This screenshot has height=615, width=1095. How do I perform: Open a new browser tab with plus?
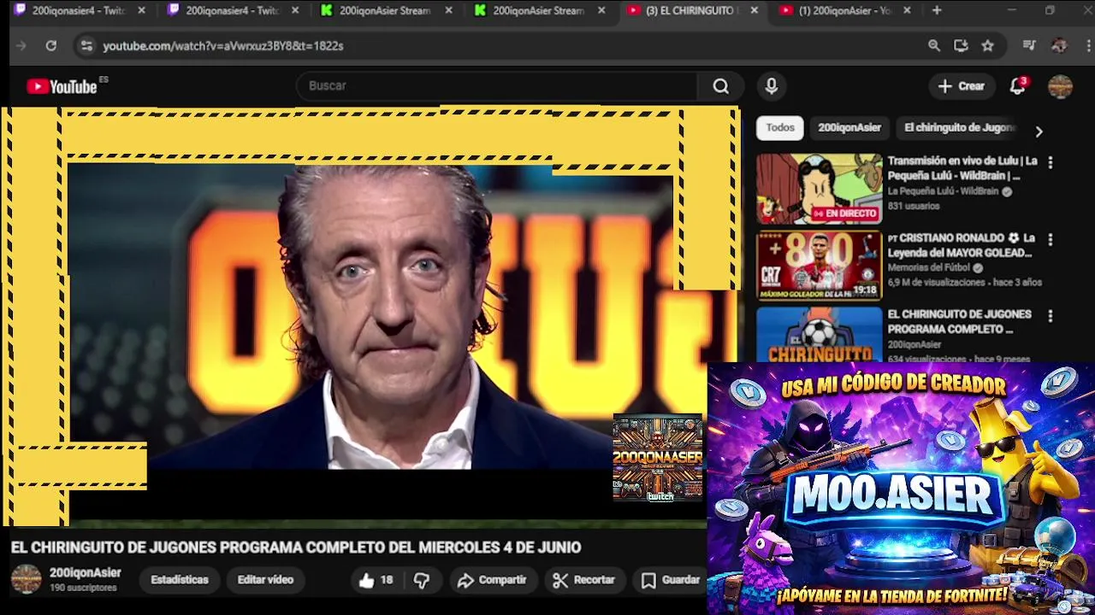(x=937, y=10)
